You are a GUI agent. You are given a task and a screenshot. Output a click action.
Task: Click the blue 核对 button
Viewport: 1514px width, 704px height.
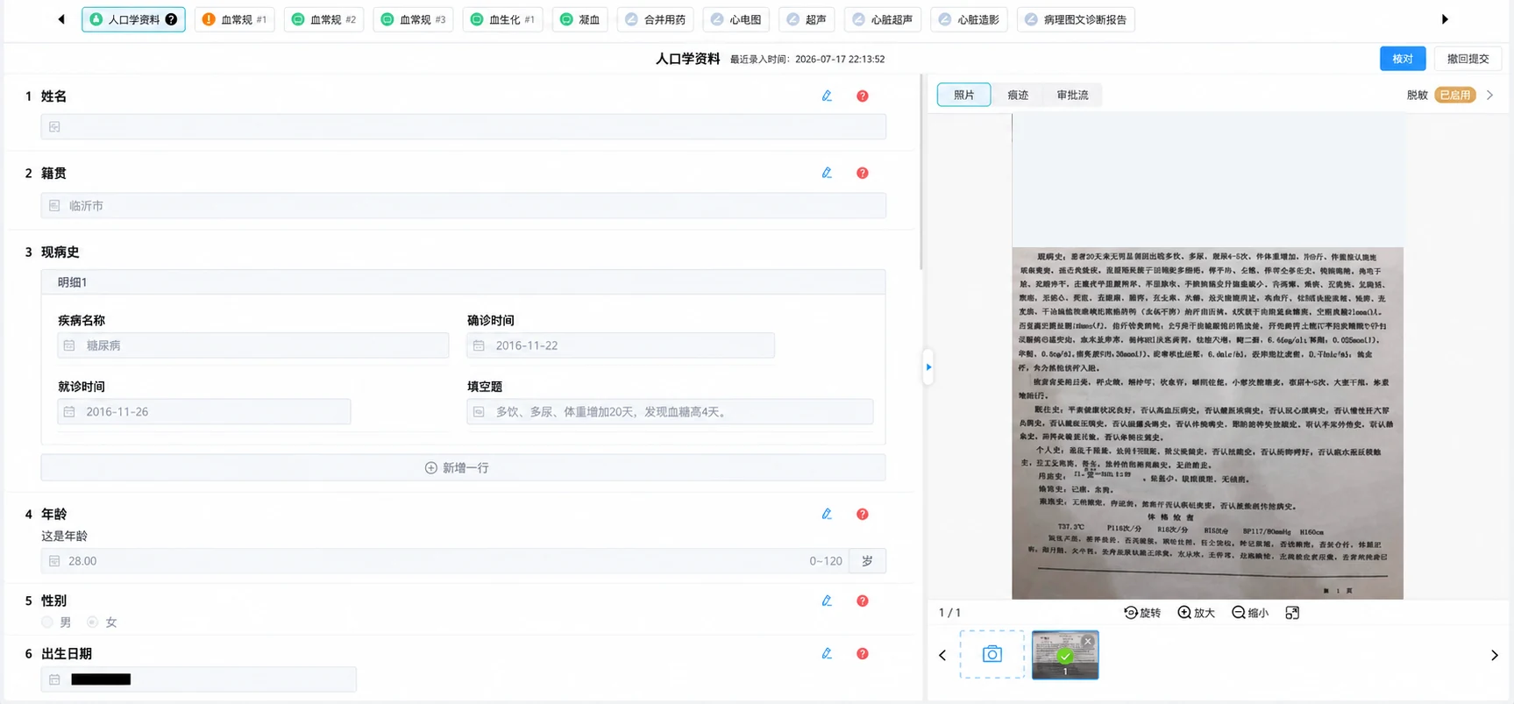tap(1403, 59)
